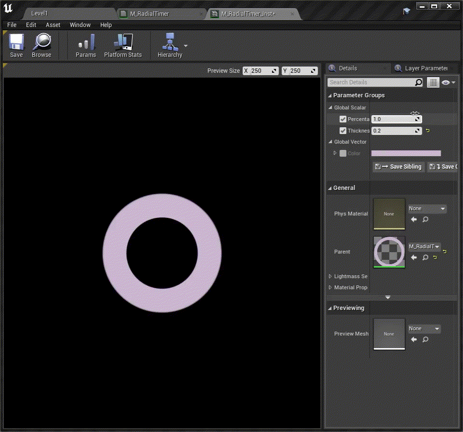The image size is (463, 432).
Task: Open the Phys Material None dropdown
Action: pos(427,209)
